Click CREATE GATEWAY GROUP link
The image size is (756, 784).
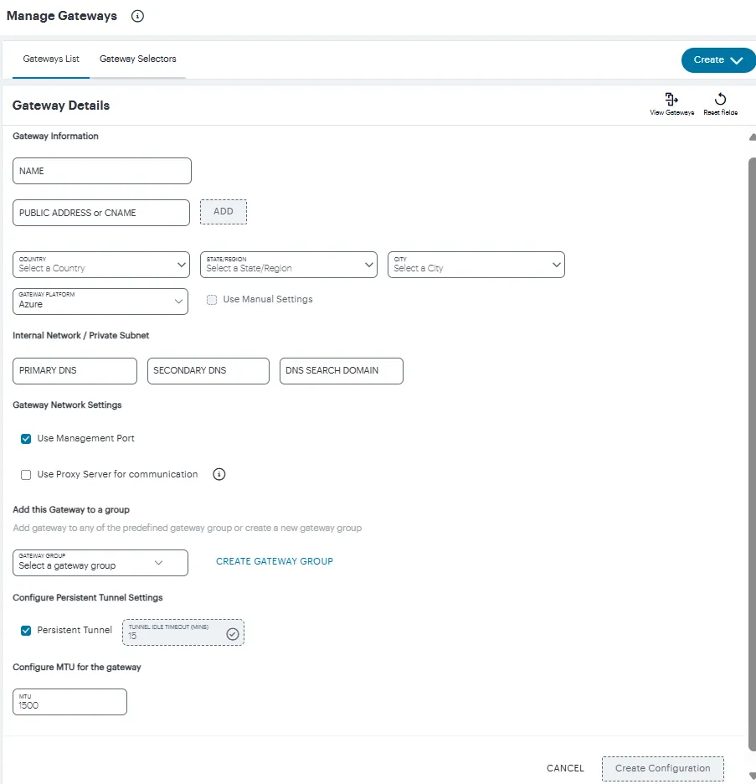point(275,561)
